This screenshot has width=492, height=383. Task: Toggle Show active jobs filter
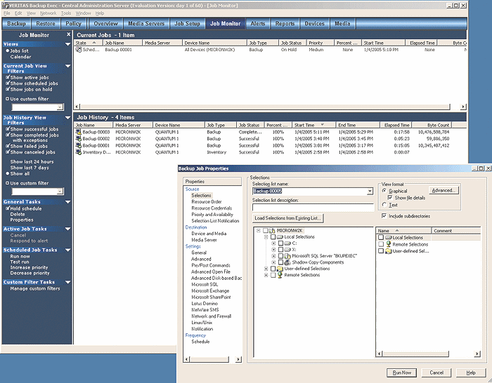pyautogui.click(x=8, y=77)
